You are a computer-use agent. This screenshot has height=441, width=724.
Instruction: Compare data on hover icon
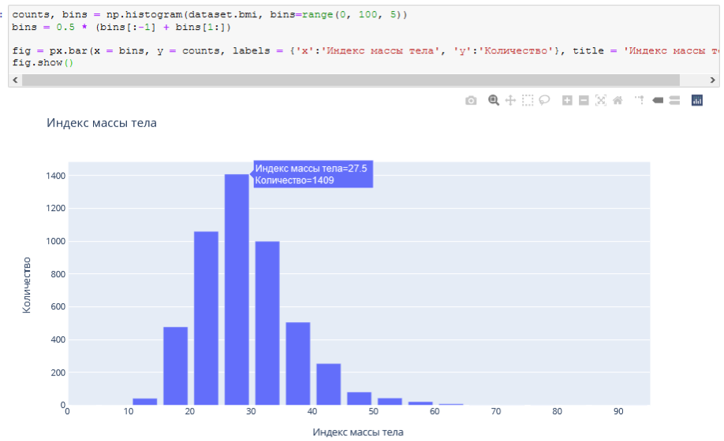pos(674,101)
